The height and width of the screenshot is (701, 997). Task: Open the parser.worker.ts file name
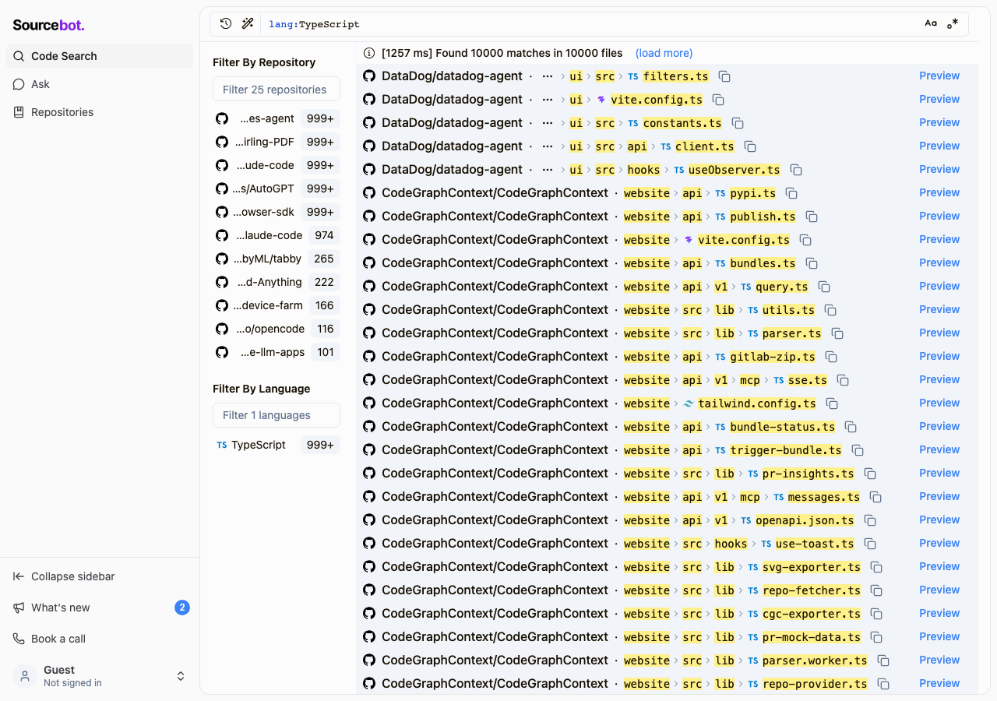815,660
